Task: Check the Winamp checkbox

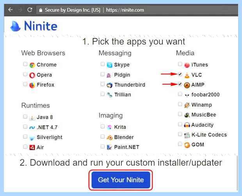Action: click(180, 104)
